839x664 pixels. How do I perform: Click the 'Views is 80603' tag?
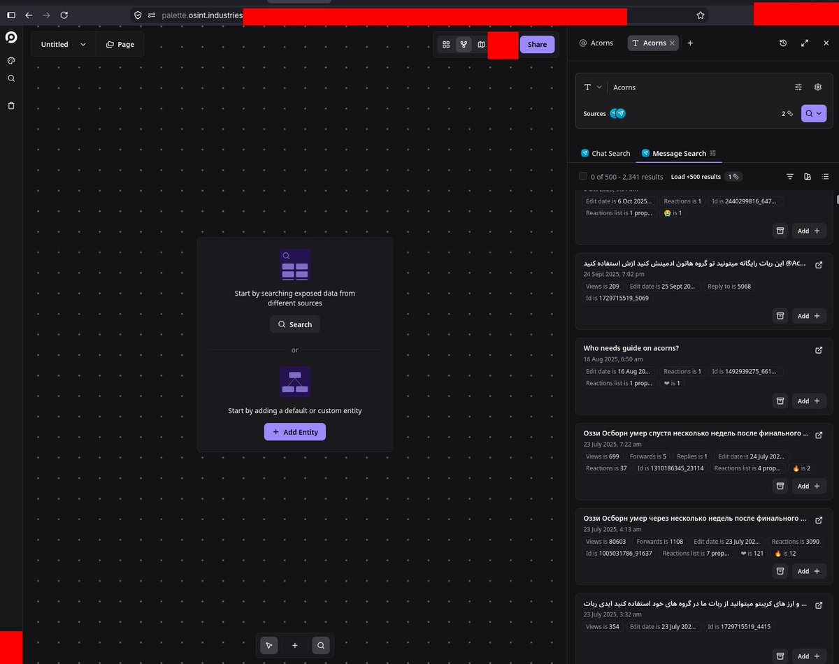(x=606, y=542)
